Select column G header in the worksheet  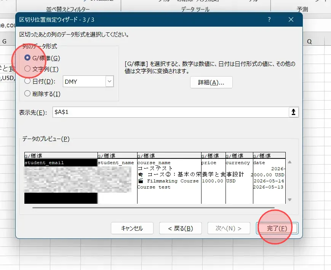5,42
